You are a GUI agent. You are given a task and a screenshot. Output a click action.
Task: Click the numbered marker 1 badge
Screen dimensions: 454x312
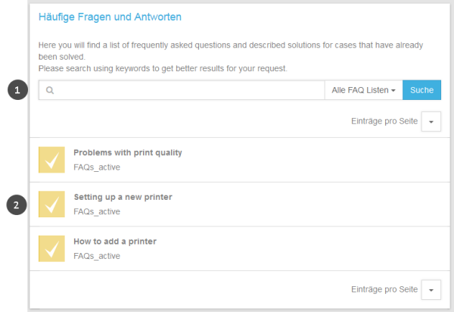17,90
